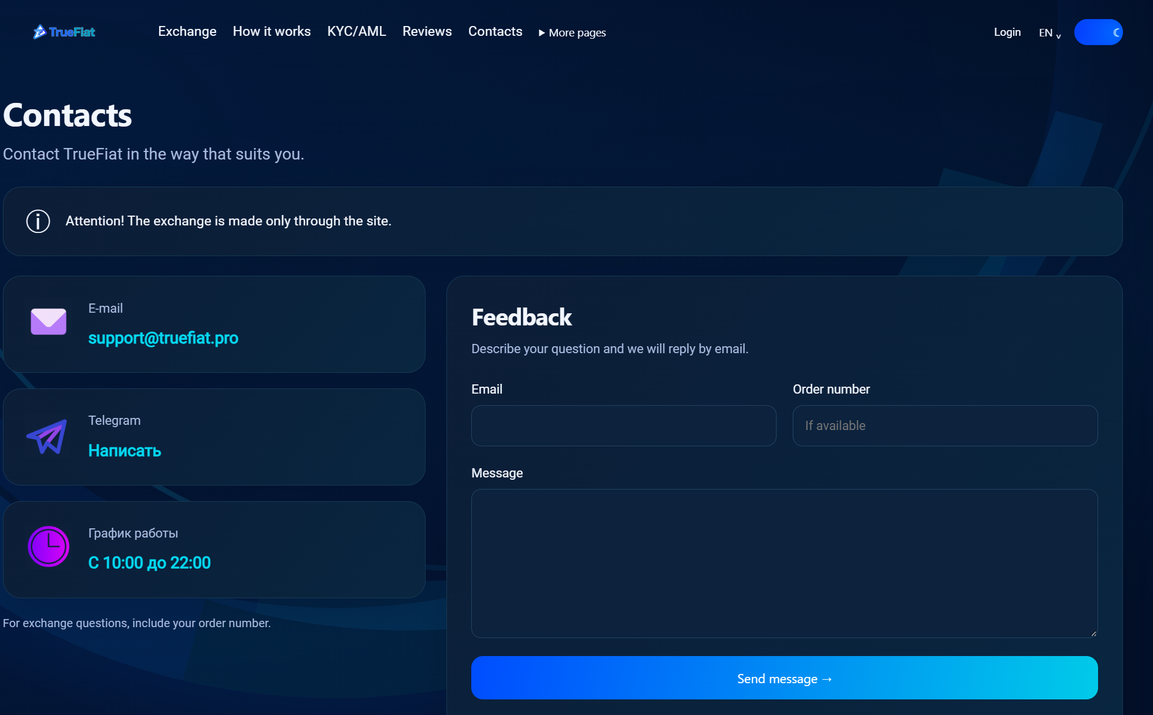
Task: Focus the Email input field
Action: tap(623, 425)
